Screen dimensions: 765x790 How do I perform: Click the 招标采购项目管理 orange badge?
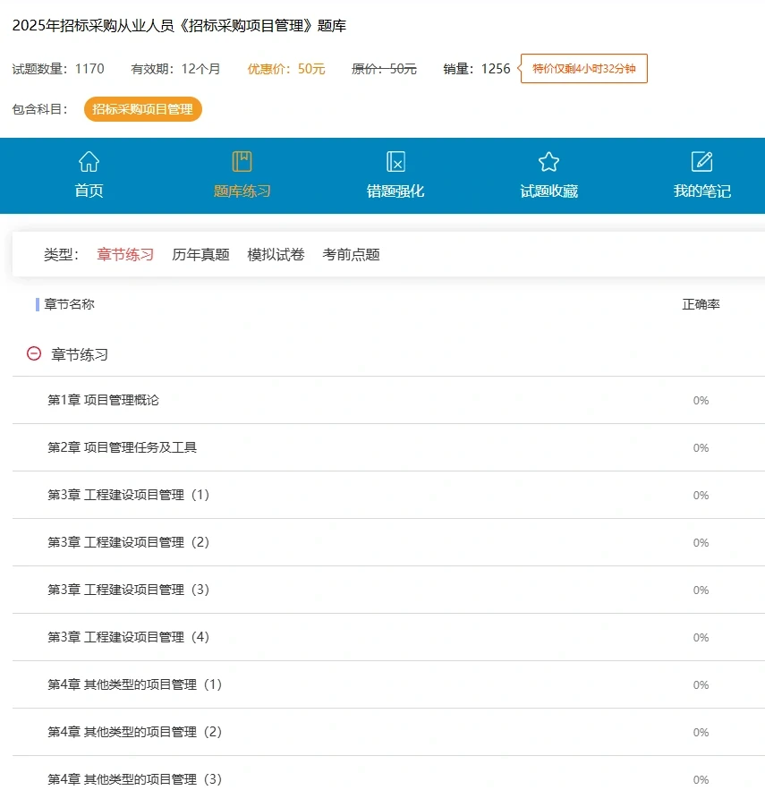click(142, 109)
